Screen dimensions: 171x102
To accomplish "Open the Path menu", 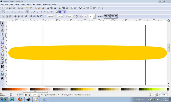I will pyautogui.click(x=29, y=5).
